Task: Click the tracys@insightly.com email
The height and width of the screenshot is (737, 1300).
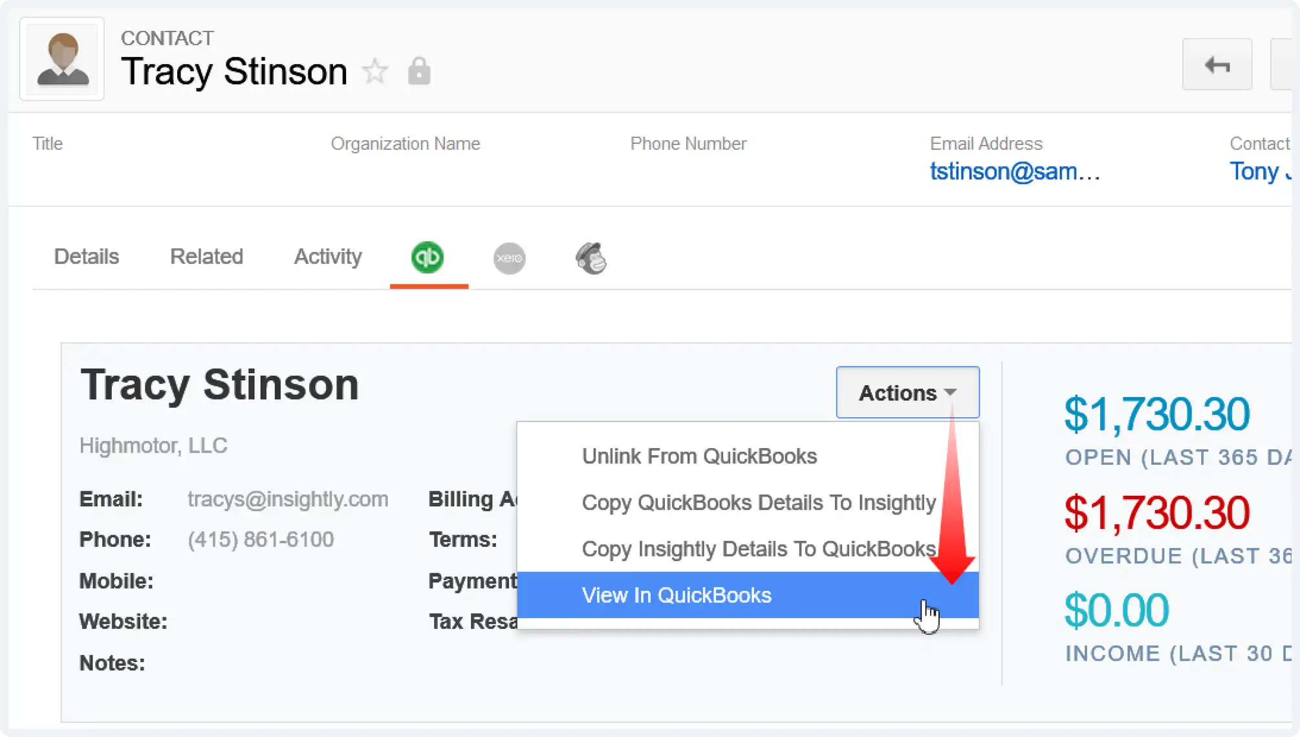Action: [288, 499]
